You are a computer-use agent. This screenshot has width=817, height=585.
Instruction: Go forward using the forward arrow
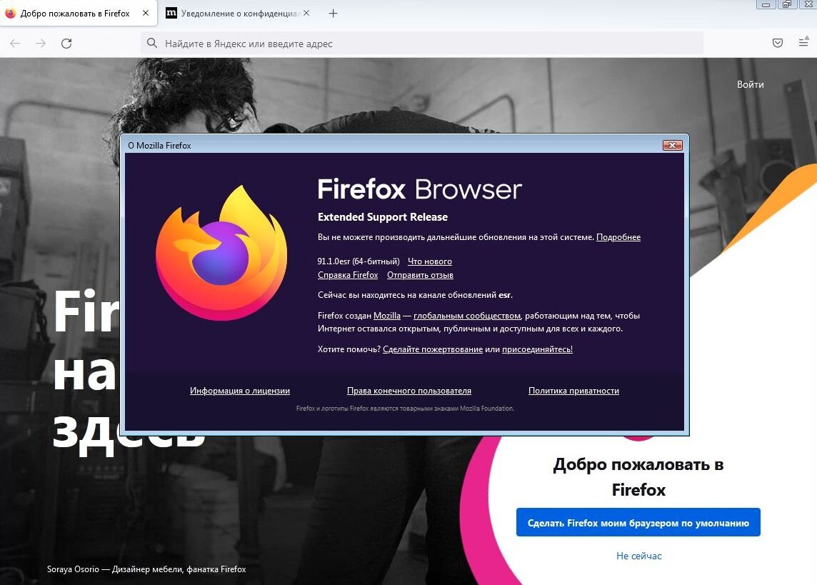[x=41, y=44]
